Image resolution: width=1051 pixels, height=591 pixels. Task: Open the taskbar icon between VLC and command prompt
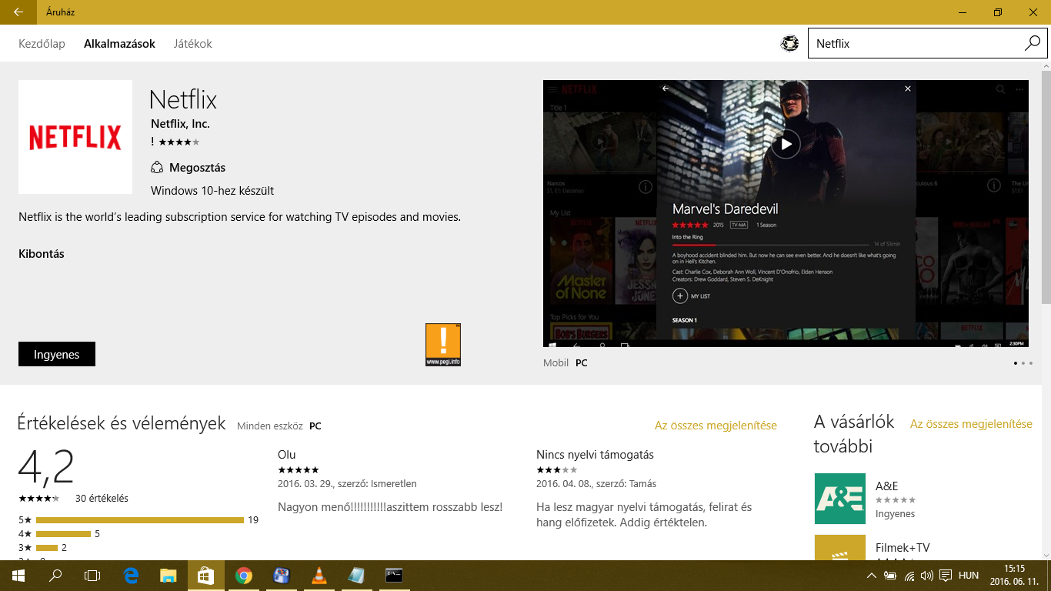(356, 576)
